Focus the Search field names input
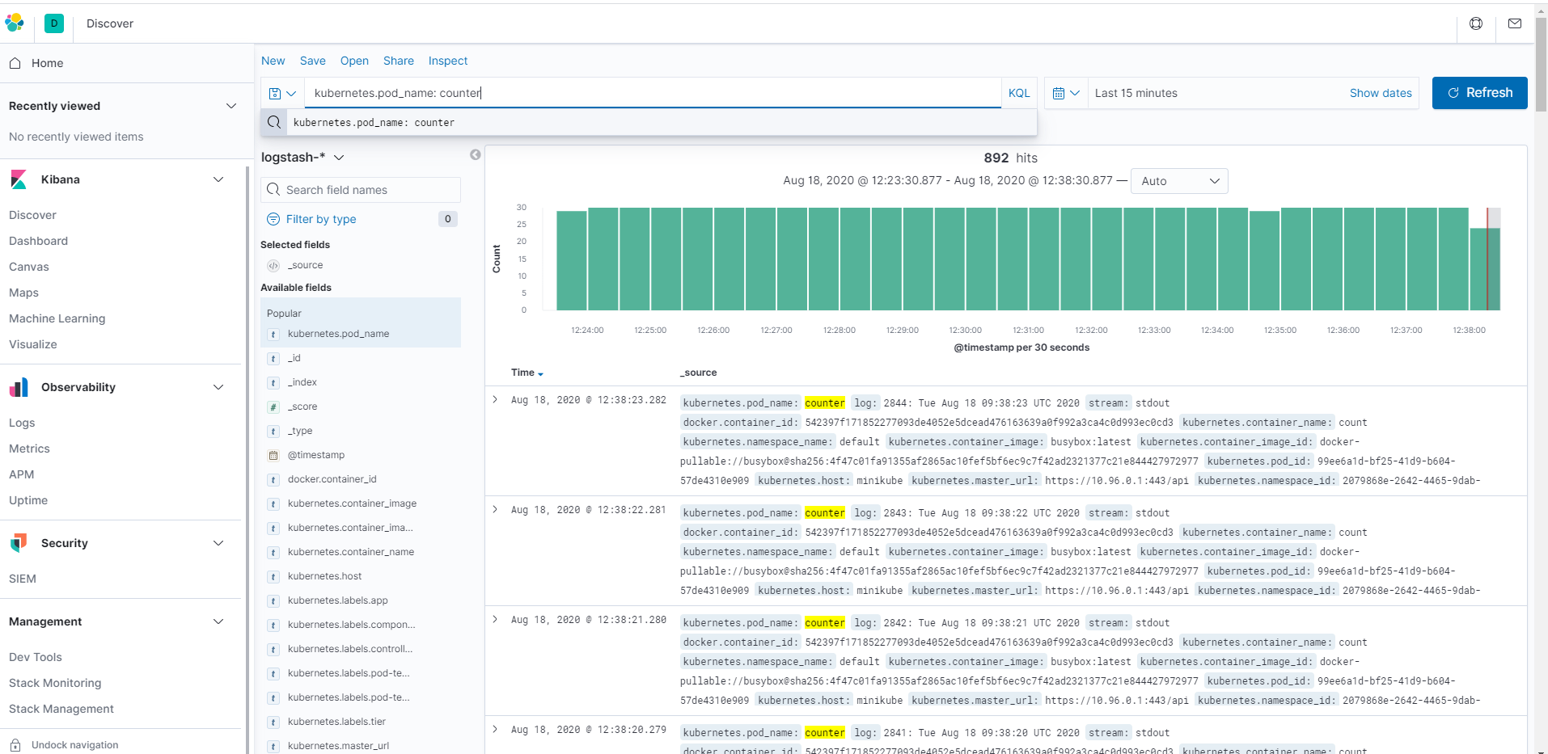 tap(361, 190)
